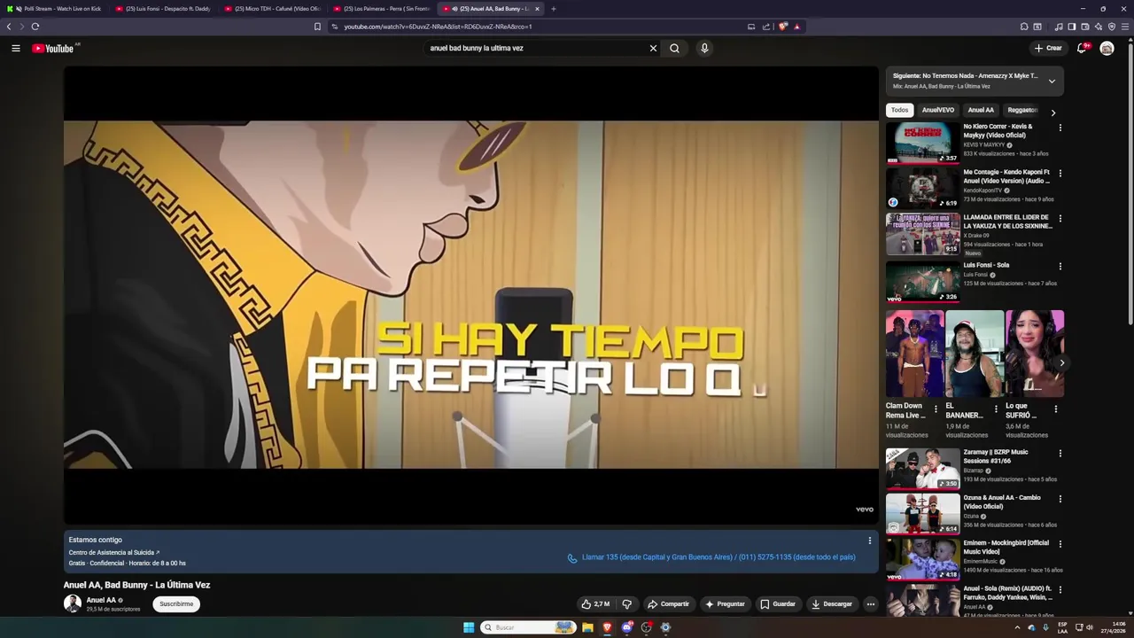Open browser extensions puzzle icon
This screenshot has width=1134, height=638.
pyautogui.click(x=1024, y=27)
